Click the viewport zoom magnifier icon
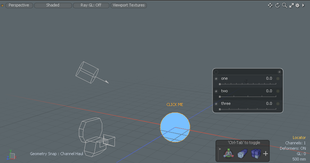 click(284, 5)
